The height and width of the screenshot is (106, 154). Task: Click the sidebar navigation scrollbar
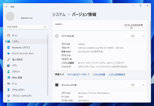click(x=48, y=65)
